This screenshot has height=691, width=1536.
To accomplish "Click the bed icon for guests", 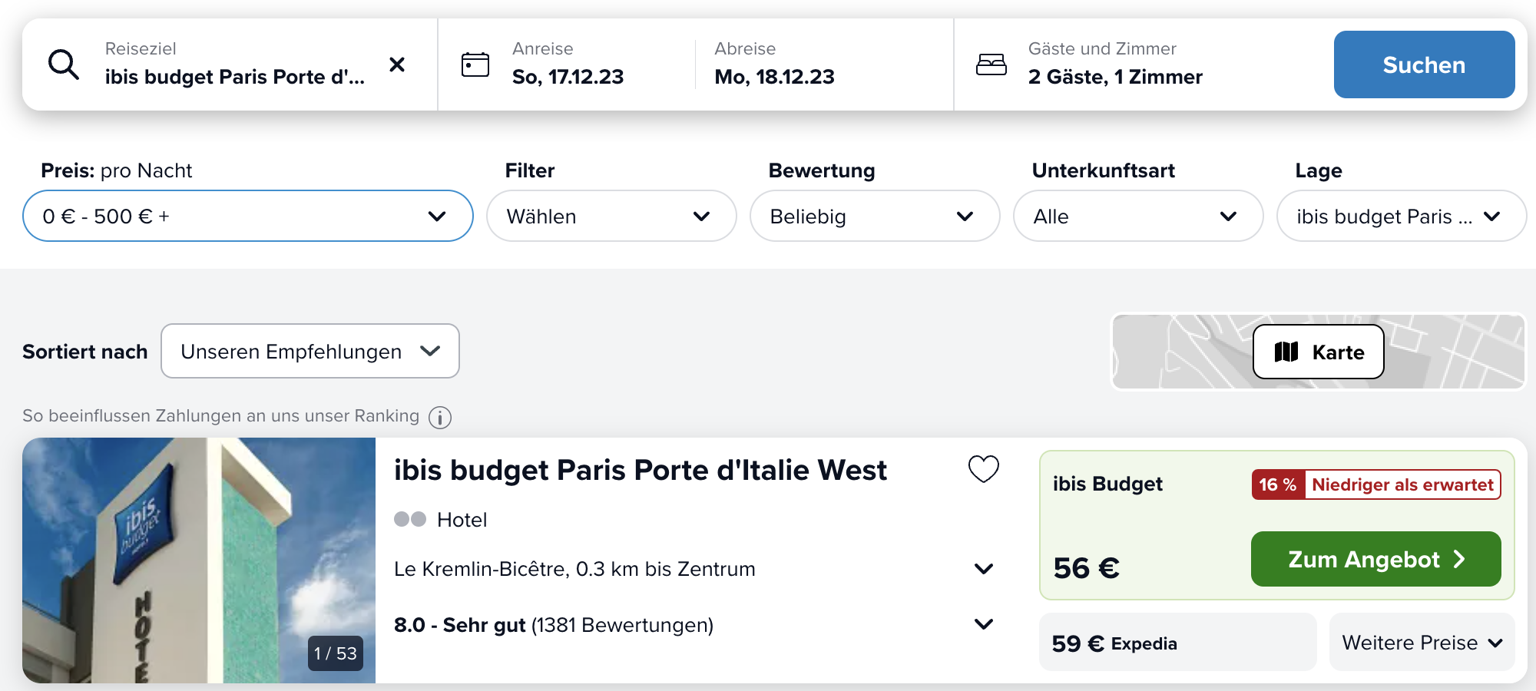I will point(991,64).
